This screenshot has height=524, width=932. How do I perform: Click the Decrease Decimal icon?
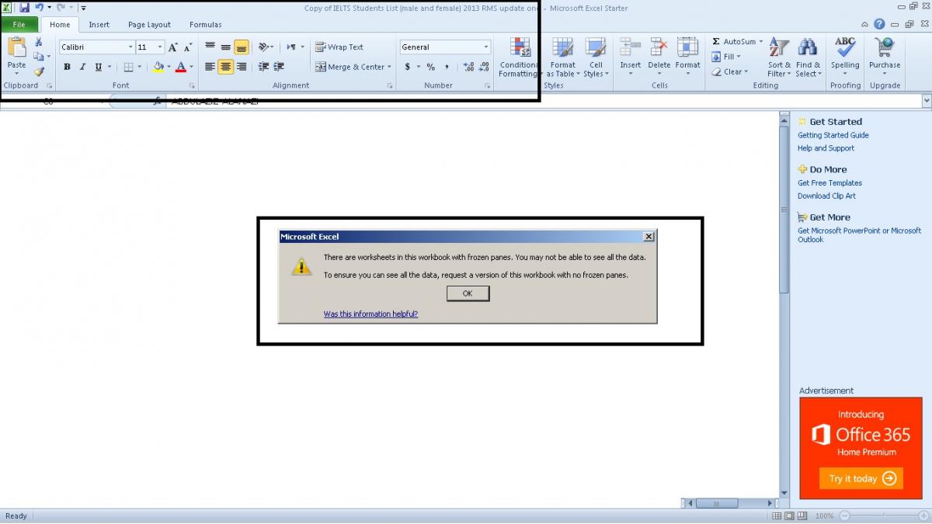[484, 68]
